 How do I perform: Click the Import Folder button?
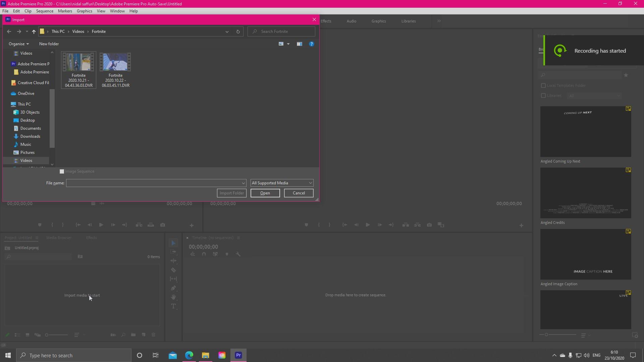[x=231, y=193]
